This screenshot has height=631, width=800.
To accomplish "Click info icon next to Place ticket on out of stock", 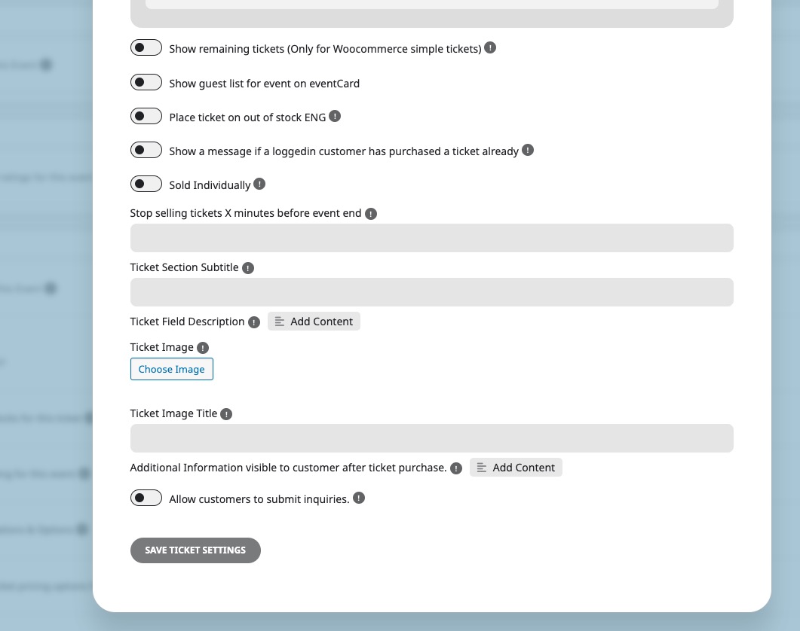I will coord(335,116).
